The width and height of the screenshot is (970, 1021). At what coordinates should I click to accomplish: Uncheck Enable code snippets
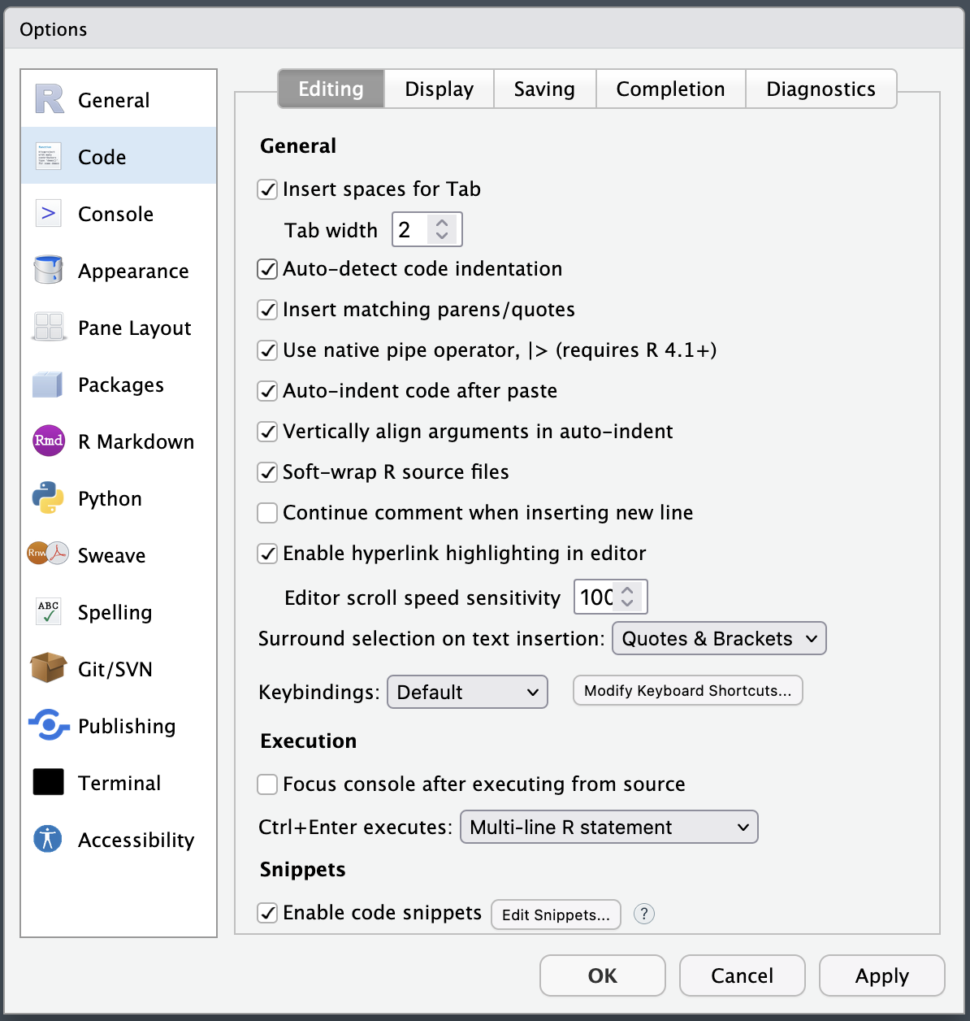[267, 913]
